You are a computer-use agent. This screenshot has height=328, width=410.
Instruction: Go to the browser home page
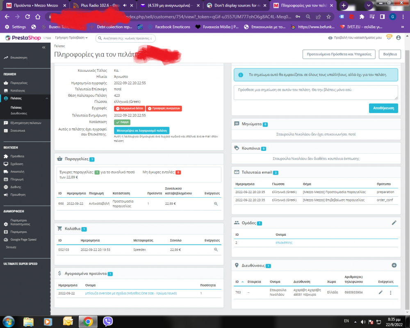click(x=38, y=17)
